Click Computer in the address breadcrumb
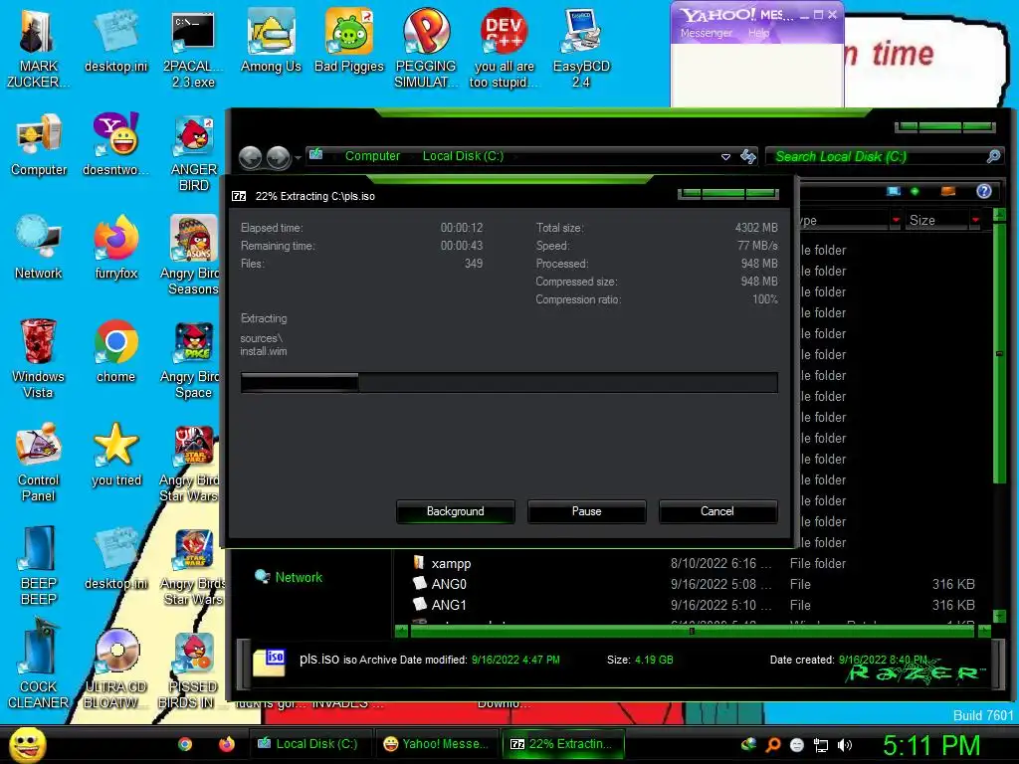Screen dimensions: 1019x764 pyautogui.click(x=372, y=156)
